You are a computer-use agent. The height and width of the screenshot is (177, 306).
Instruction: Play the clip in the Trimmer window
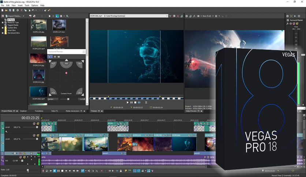(x=128, y=102)
